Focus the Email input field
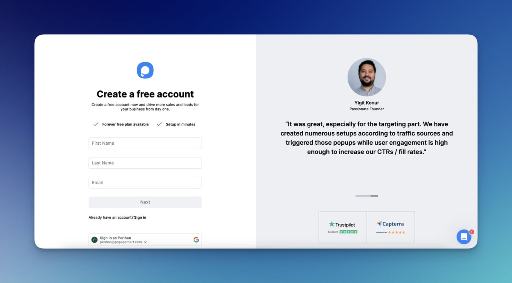The image size is (512, 283). pyautogui.click(x=145, y=182)
